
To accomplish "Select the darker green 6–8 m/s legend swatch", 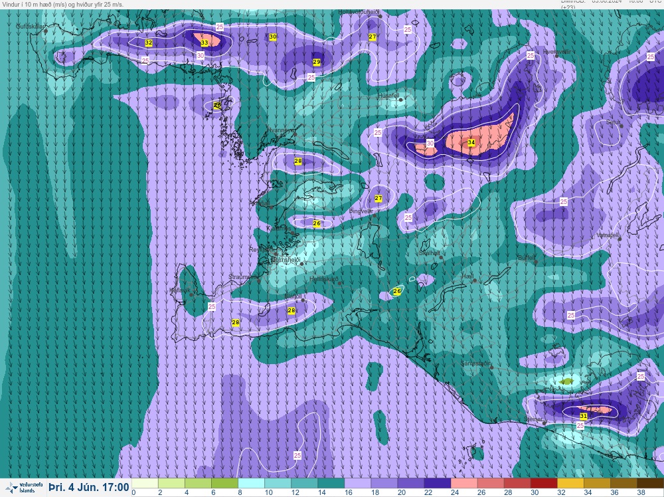I will 224,484.
